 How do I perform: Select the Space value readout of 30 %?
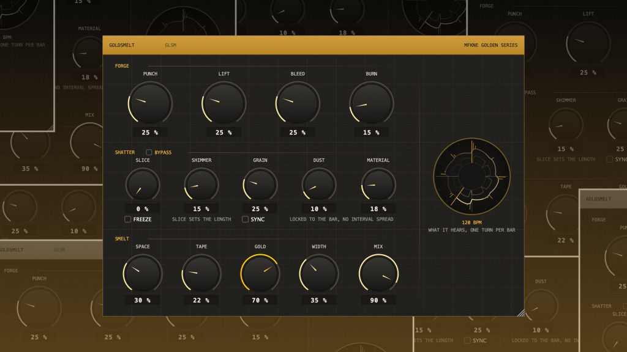pyautogui.click(x=143, y=300)
